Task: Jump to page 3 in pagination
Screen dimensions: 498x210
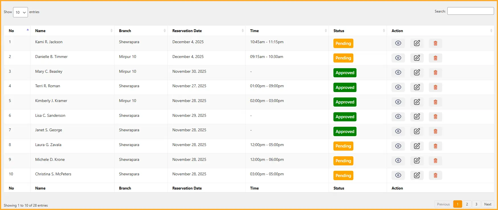Action: pos(476,204)
